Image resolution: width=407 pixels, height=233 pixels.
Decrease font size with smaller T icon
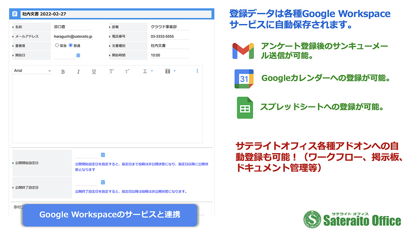127,71
